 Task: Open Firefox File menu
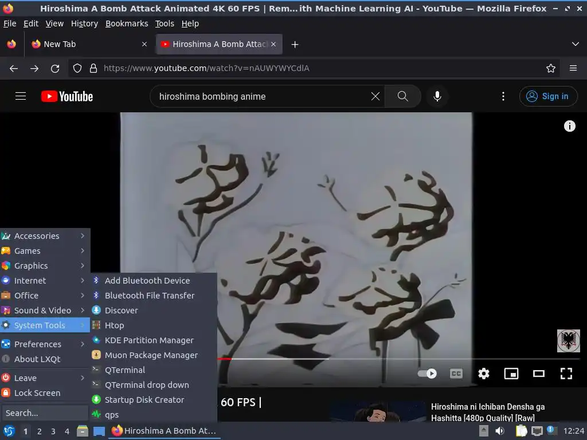[x=10, y=23]
